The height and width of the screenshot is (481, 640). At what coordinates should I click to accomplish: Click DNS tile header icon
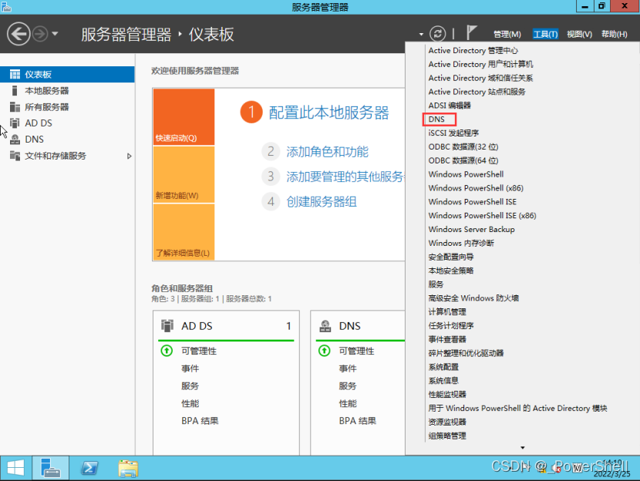pyautogui.click(x=325, y=326)
